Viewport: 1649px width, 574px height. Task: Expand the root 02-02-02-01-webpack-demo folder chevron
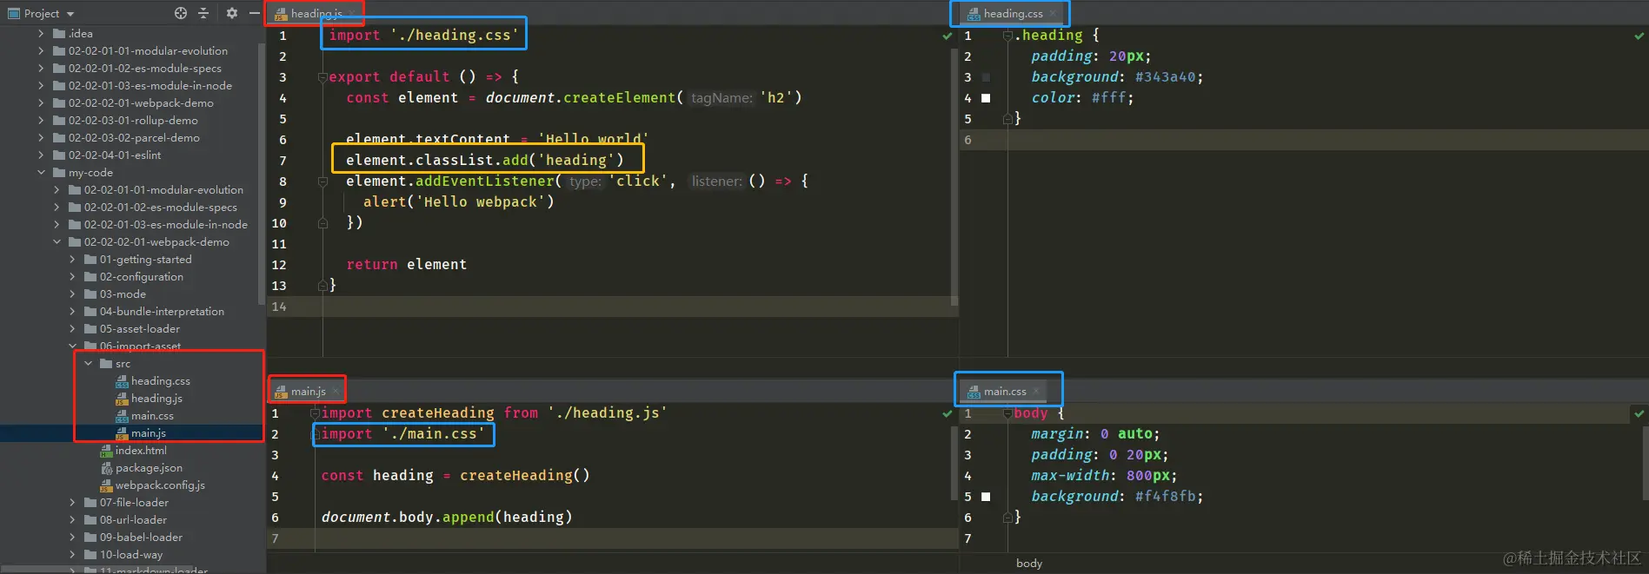pos(41,103)
